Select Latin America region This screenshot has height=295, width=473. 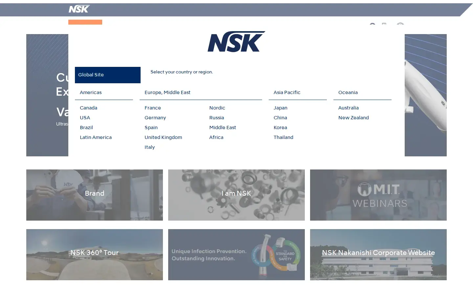(x=96, y=137)
